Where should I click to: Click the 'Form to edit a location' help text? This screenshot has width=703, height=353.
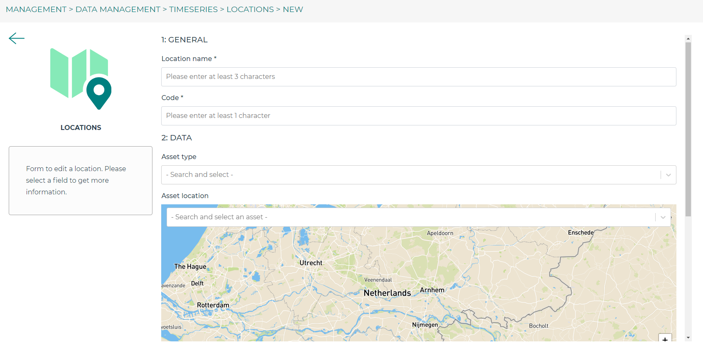click(76, 180)
